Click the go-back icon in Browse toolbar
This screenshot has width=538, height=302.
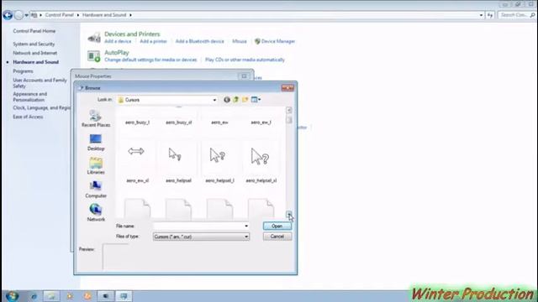(x=227, y=100)
